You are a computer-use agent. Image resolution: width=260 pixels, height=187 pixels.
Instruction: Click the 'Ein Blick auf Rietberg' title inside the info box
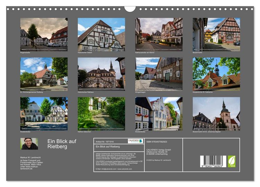point(107,146)
